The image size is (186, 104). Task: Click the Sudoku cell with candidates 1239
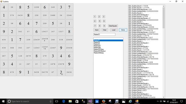tap(36, 7)
